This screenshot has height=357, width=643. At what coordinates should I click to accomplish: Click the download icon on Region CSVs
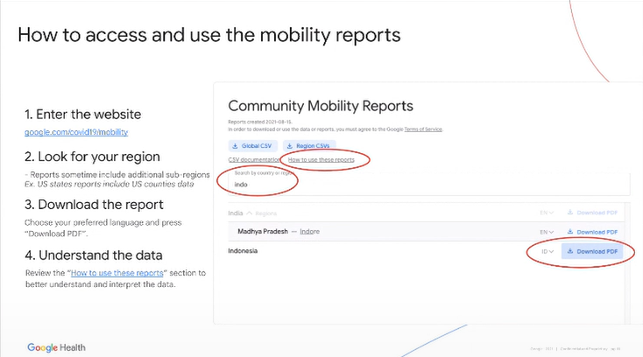click(x=289, y=146)
